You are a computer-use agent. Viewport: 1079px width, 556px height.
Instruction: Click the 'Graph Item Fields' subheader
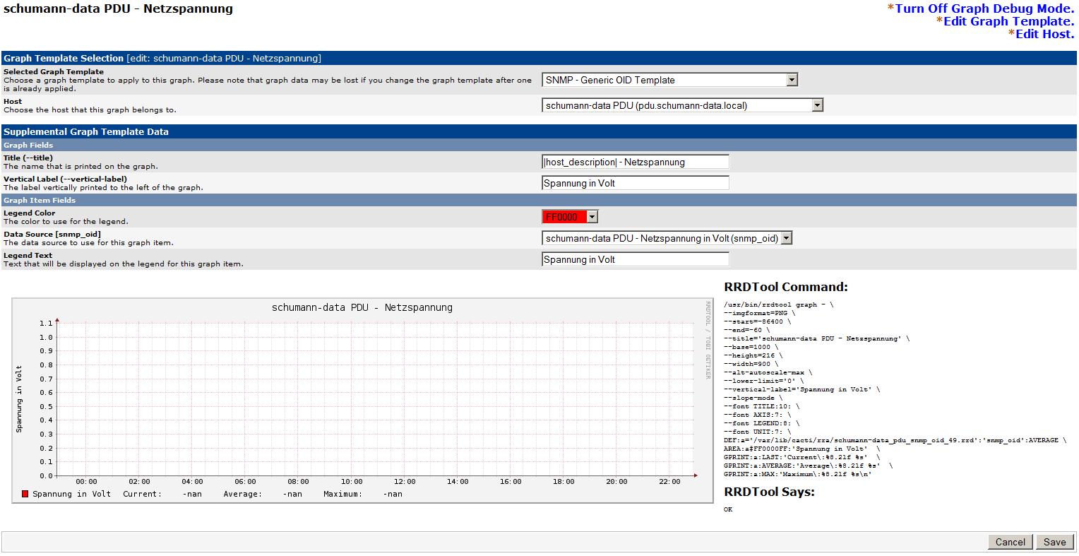pyautogui.click(x=539, y=200)
